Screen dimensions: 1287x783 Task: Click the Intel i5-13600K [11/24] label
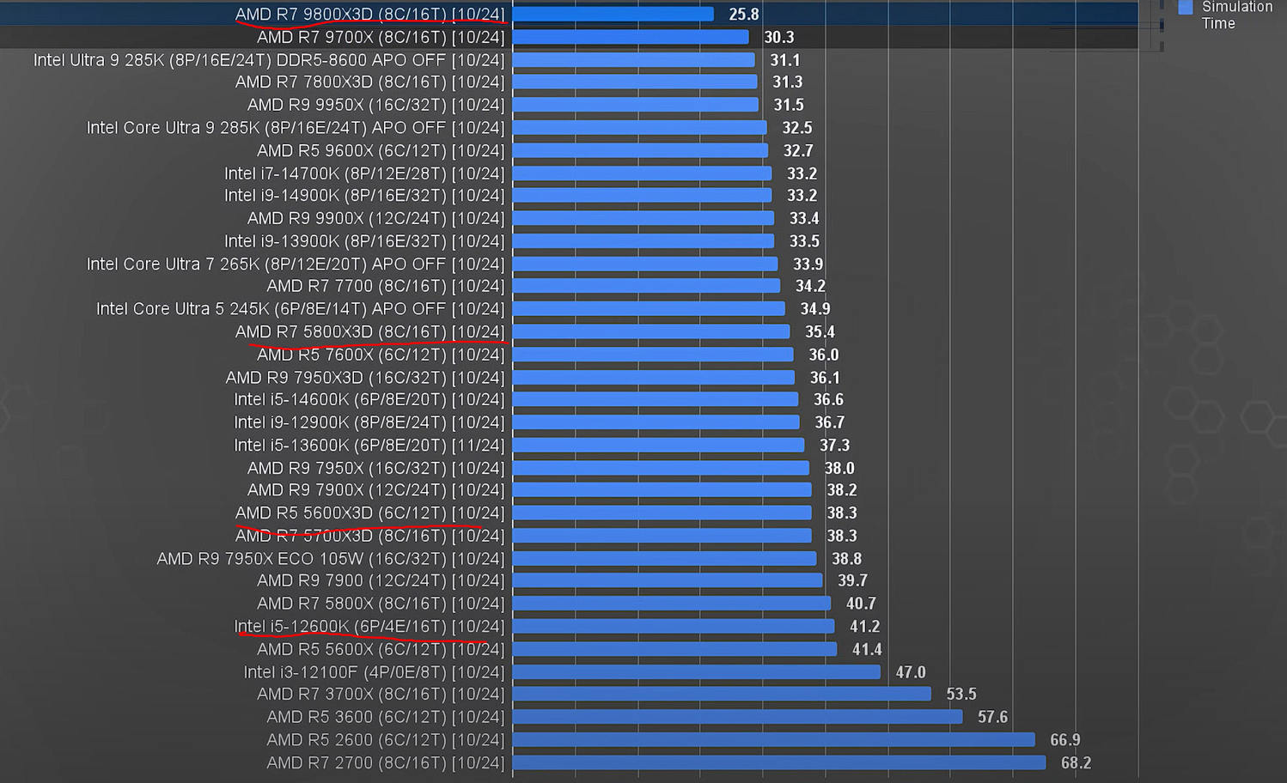pyautogui.click(x=369, y=445)
